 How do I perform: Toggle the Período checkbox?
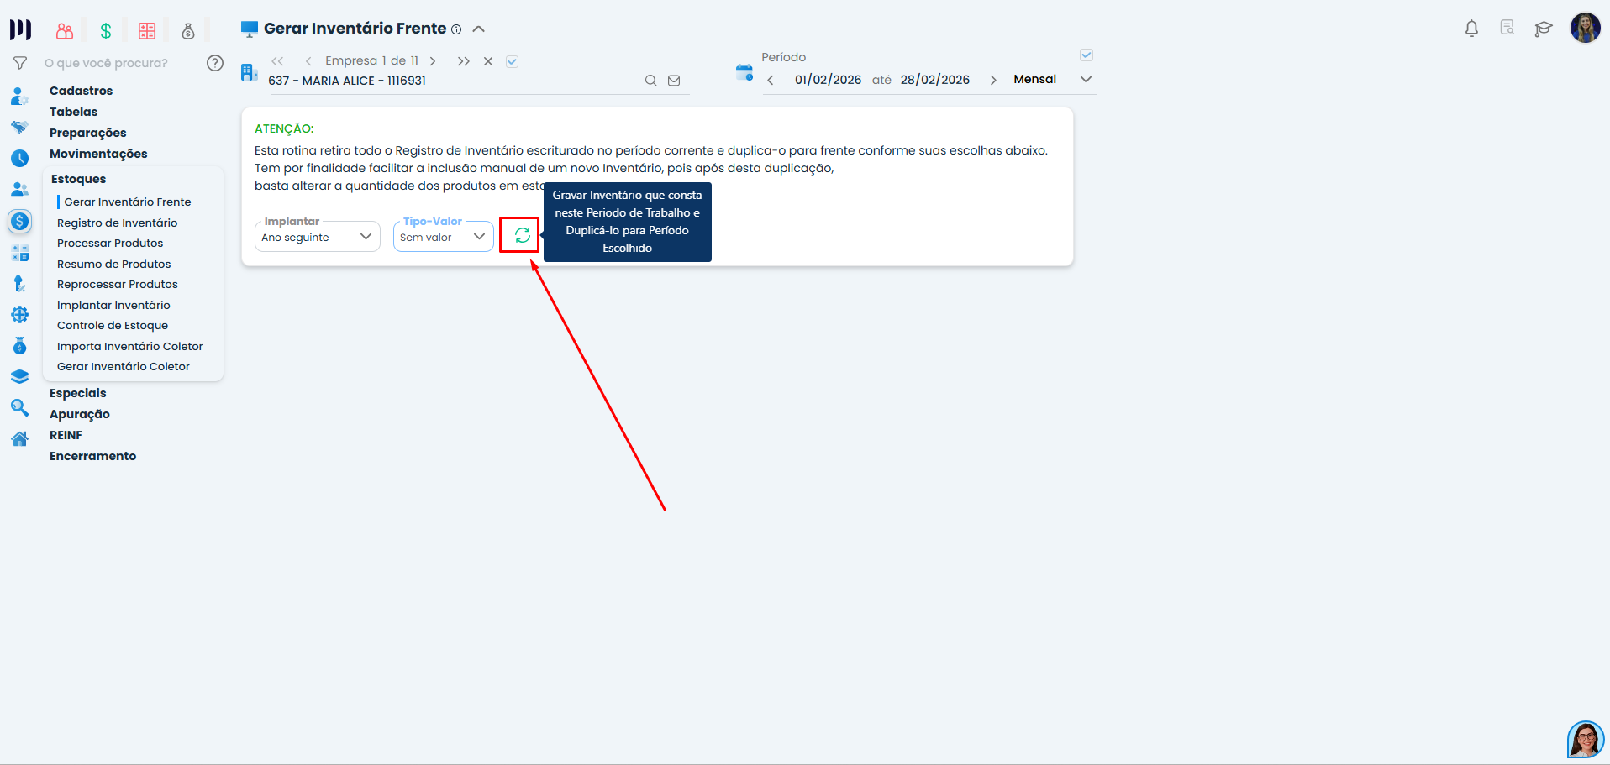1086,55
